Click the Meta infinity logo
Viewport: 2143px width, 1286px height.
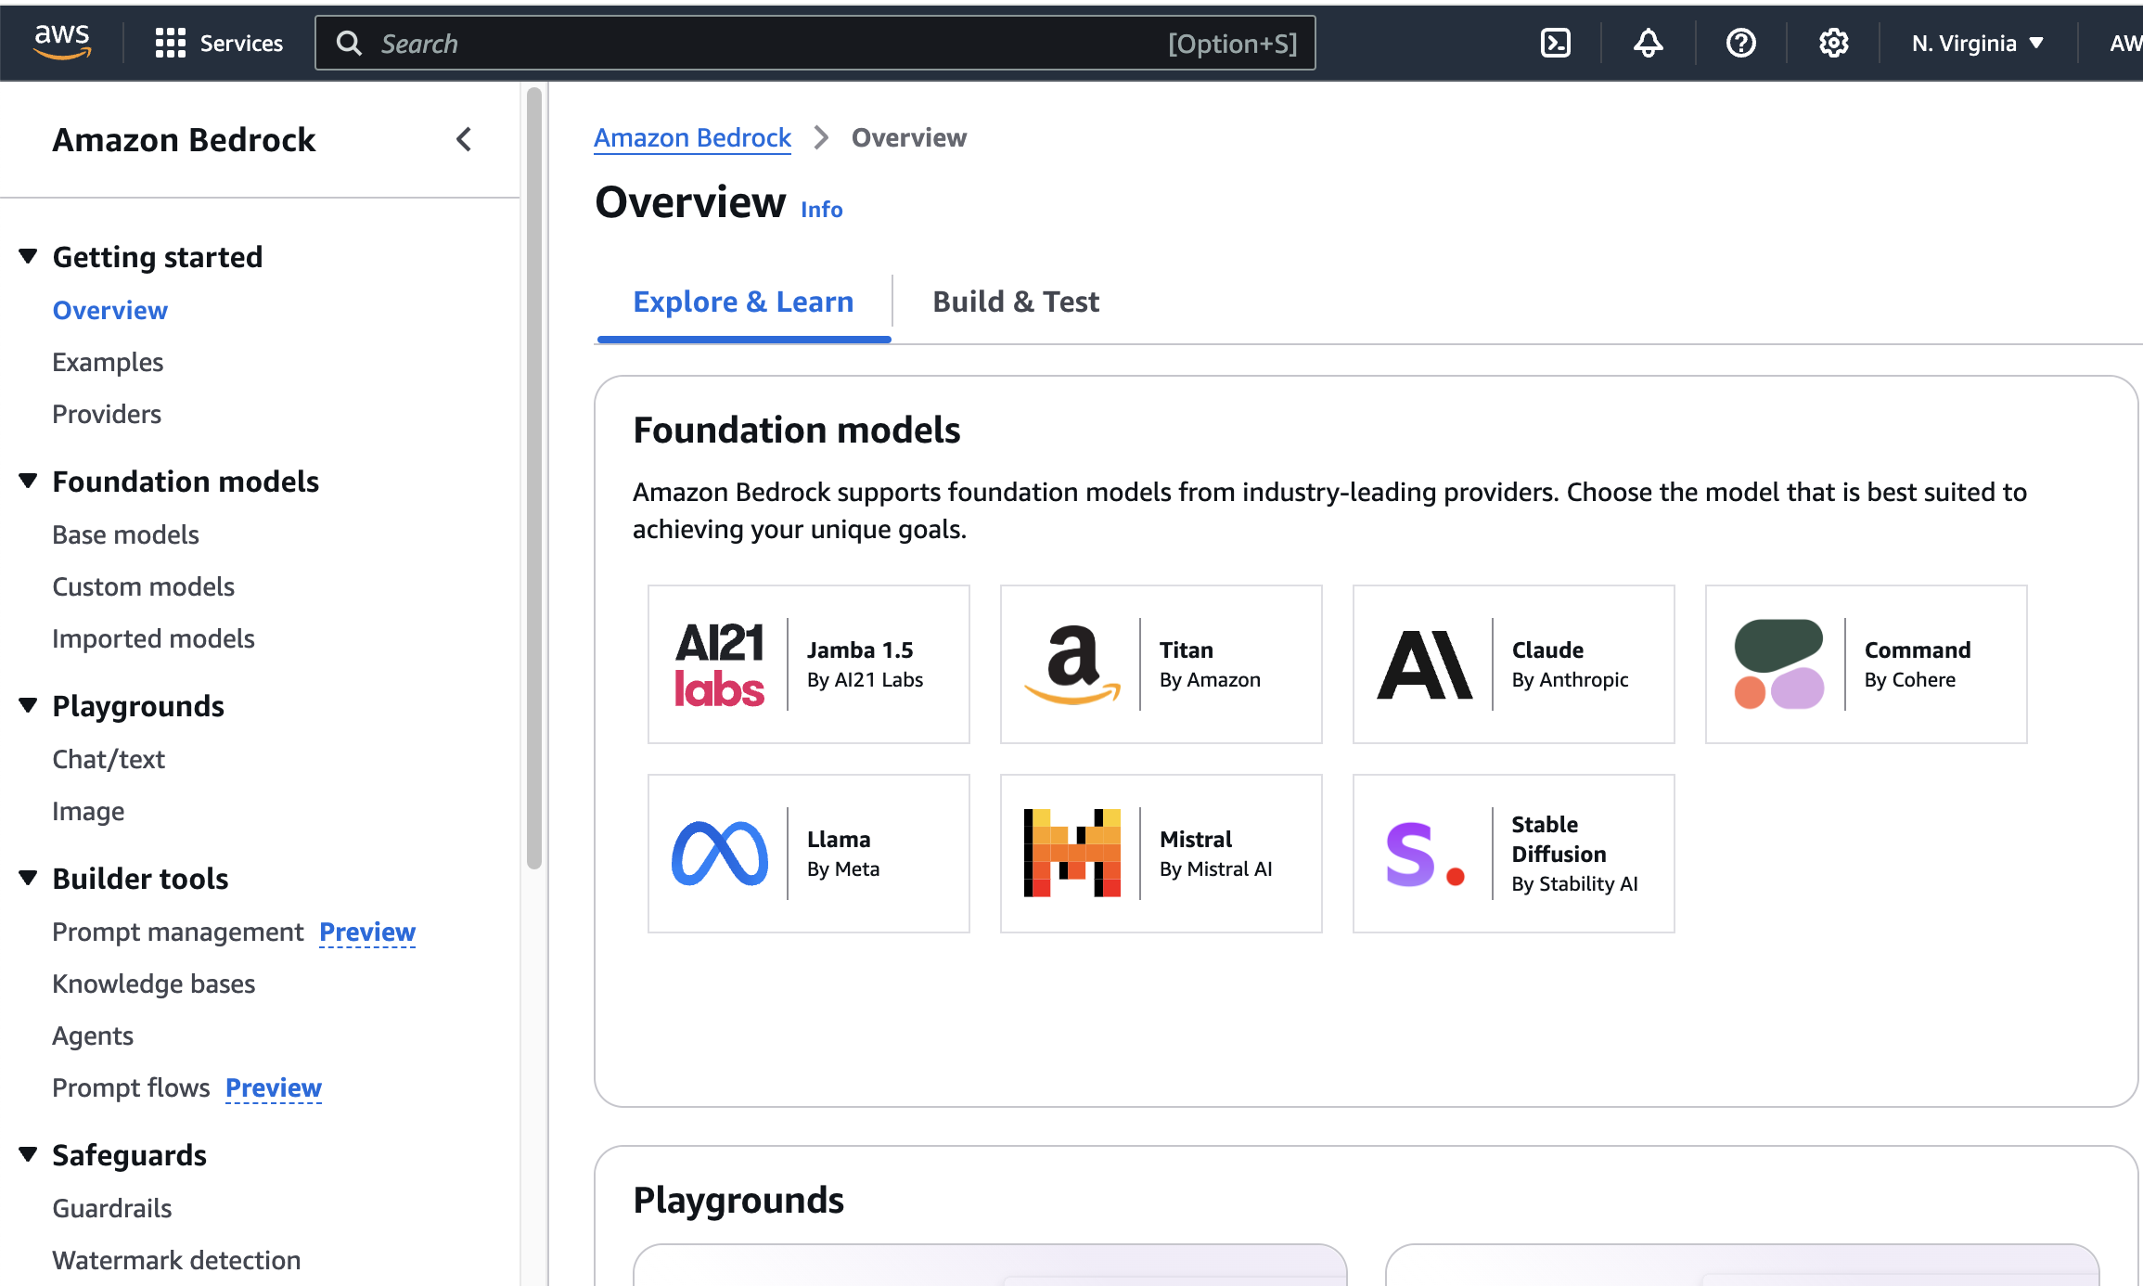tap(720, 854)
